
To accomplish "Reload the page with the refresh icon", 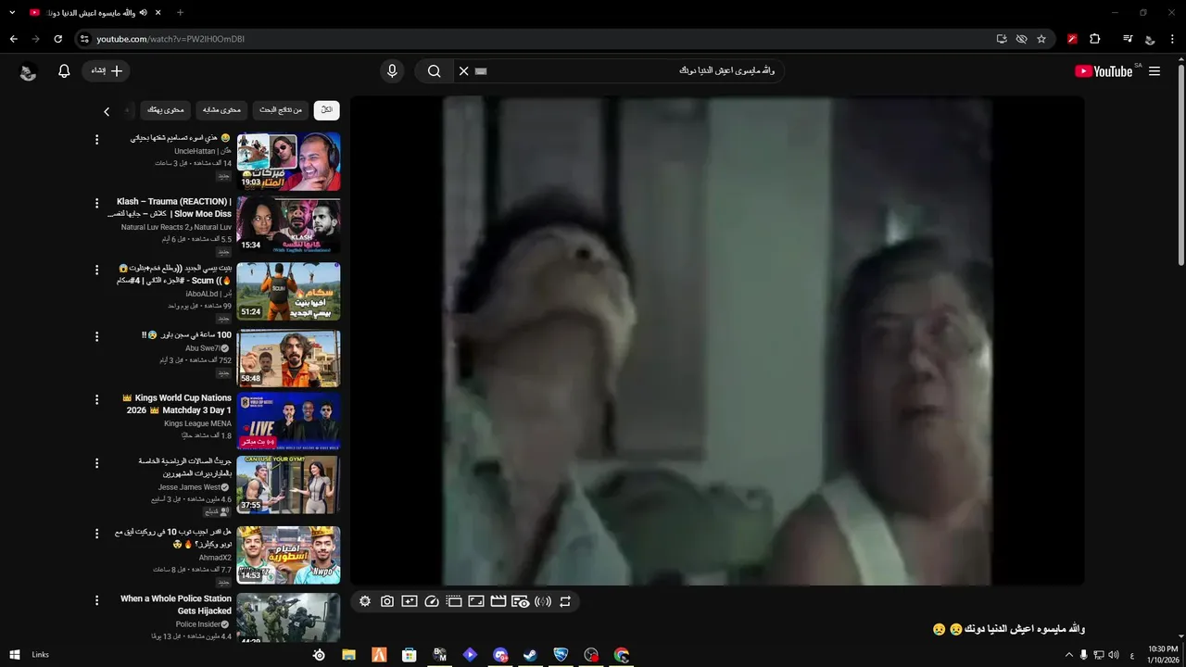I will point(57,39).
